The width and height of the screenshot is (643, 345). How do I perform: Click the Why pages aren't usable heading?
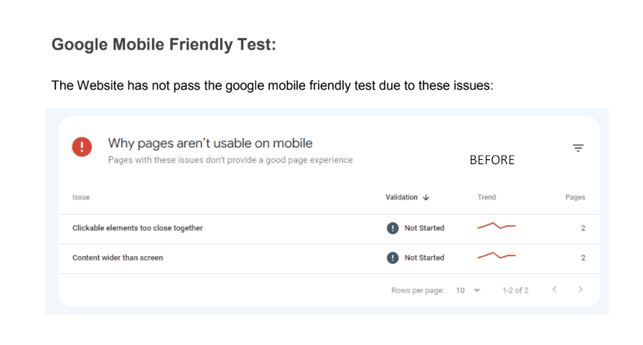[x=210, y=143]
